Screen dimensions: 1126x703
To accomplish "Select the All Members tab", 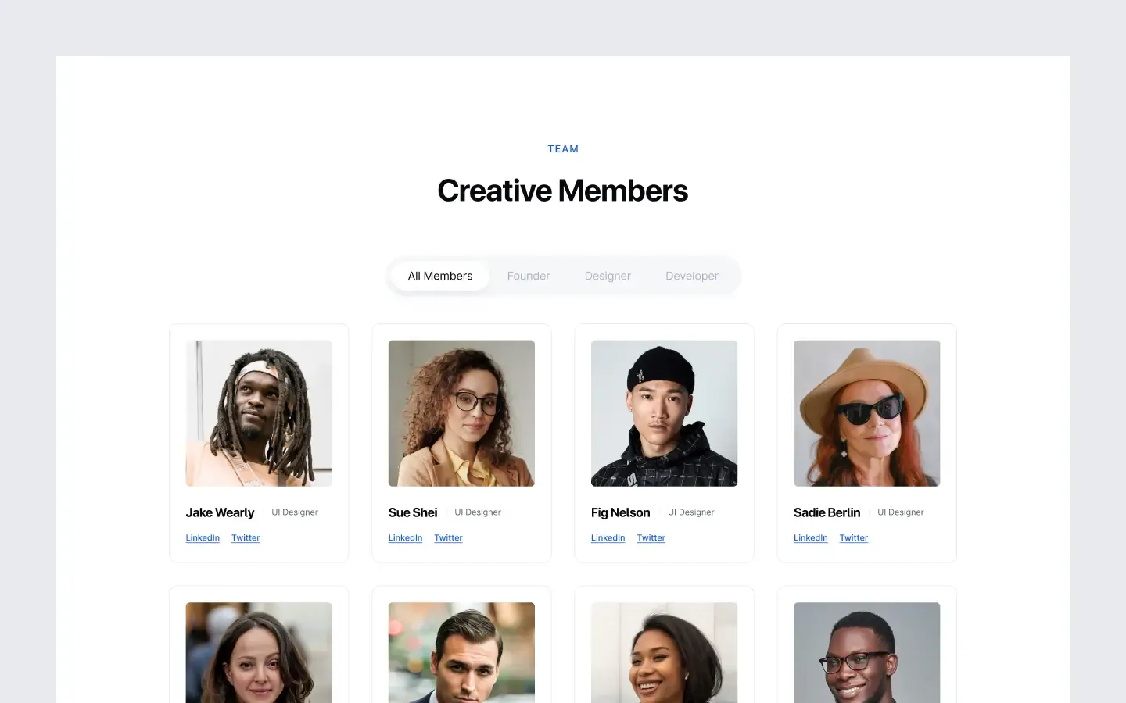I will tap(440, 276).
